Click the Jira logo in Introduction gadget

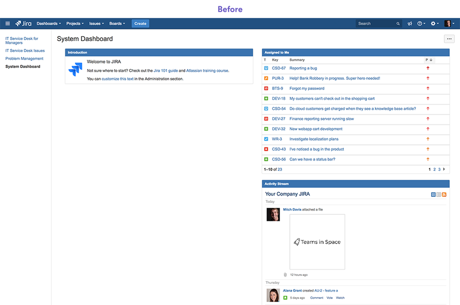[x=76, y=69]
